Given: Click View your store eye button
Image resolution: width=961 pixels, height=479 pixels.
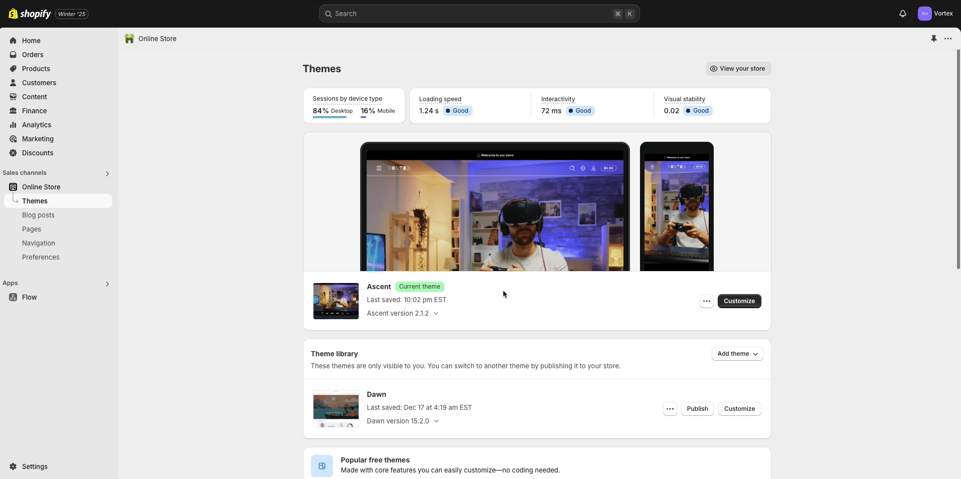Looking at the screenshot, I should coord(738,69).
